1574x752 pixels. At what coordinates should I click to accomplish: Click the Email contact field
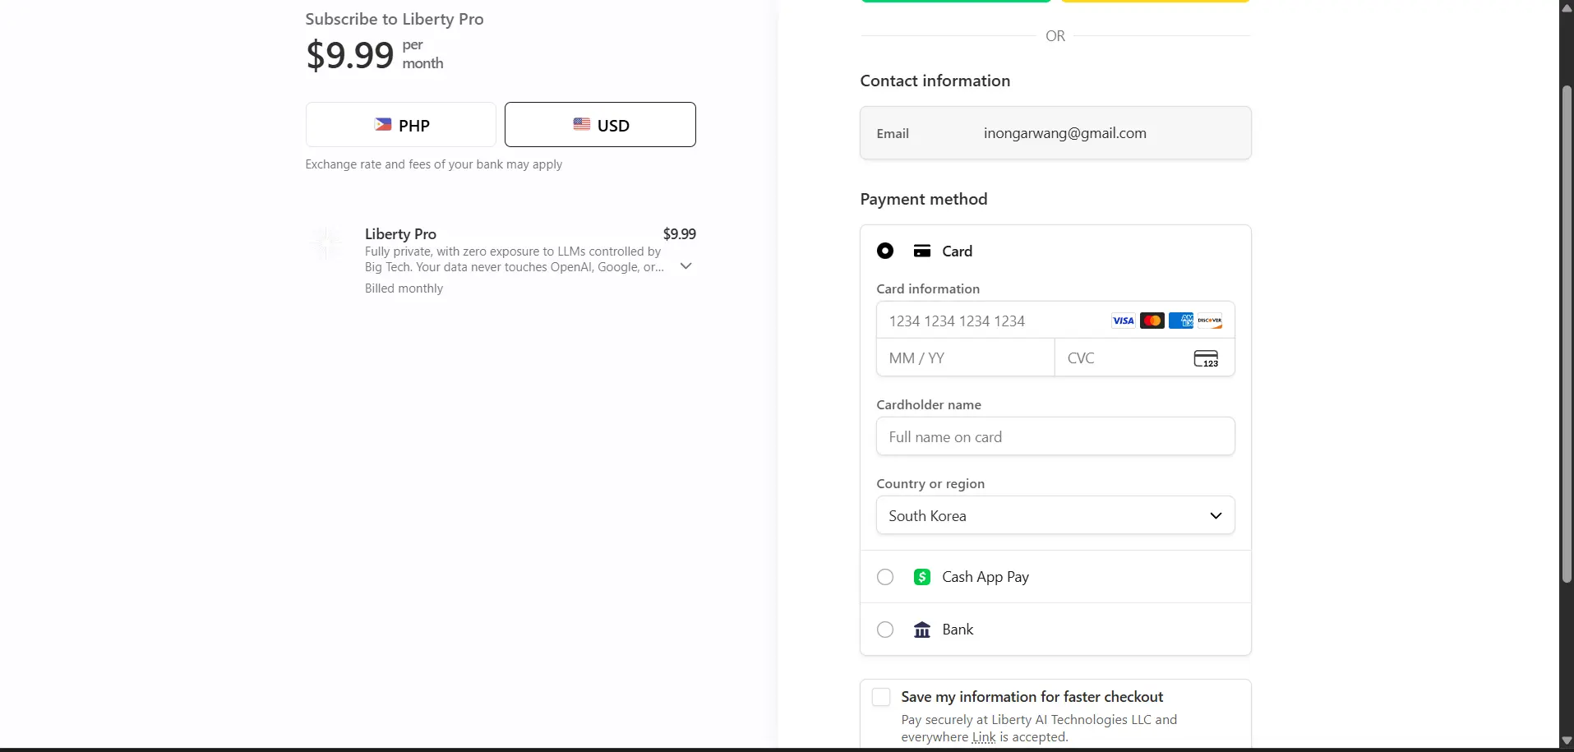click(1055, 133)
